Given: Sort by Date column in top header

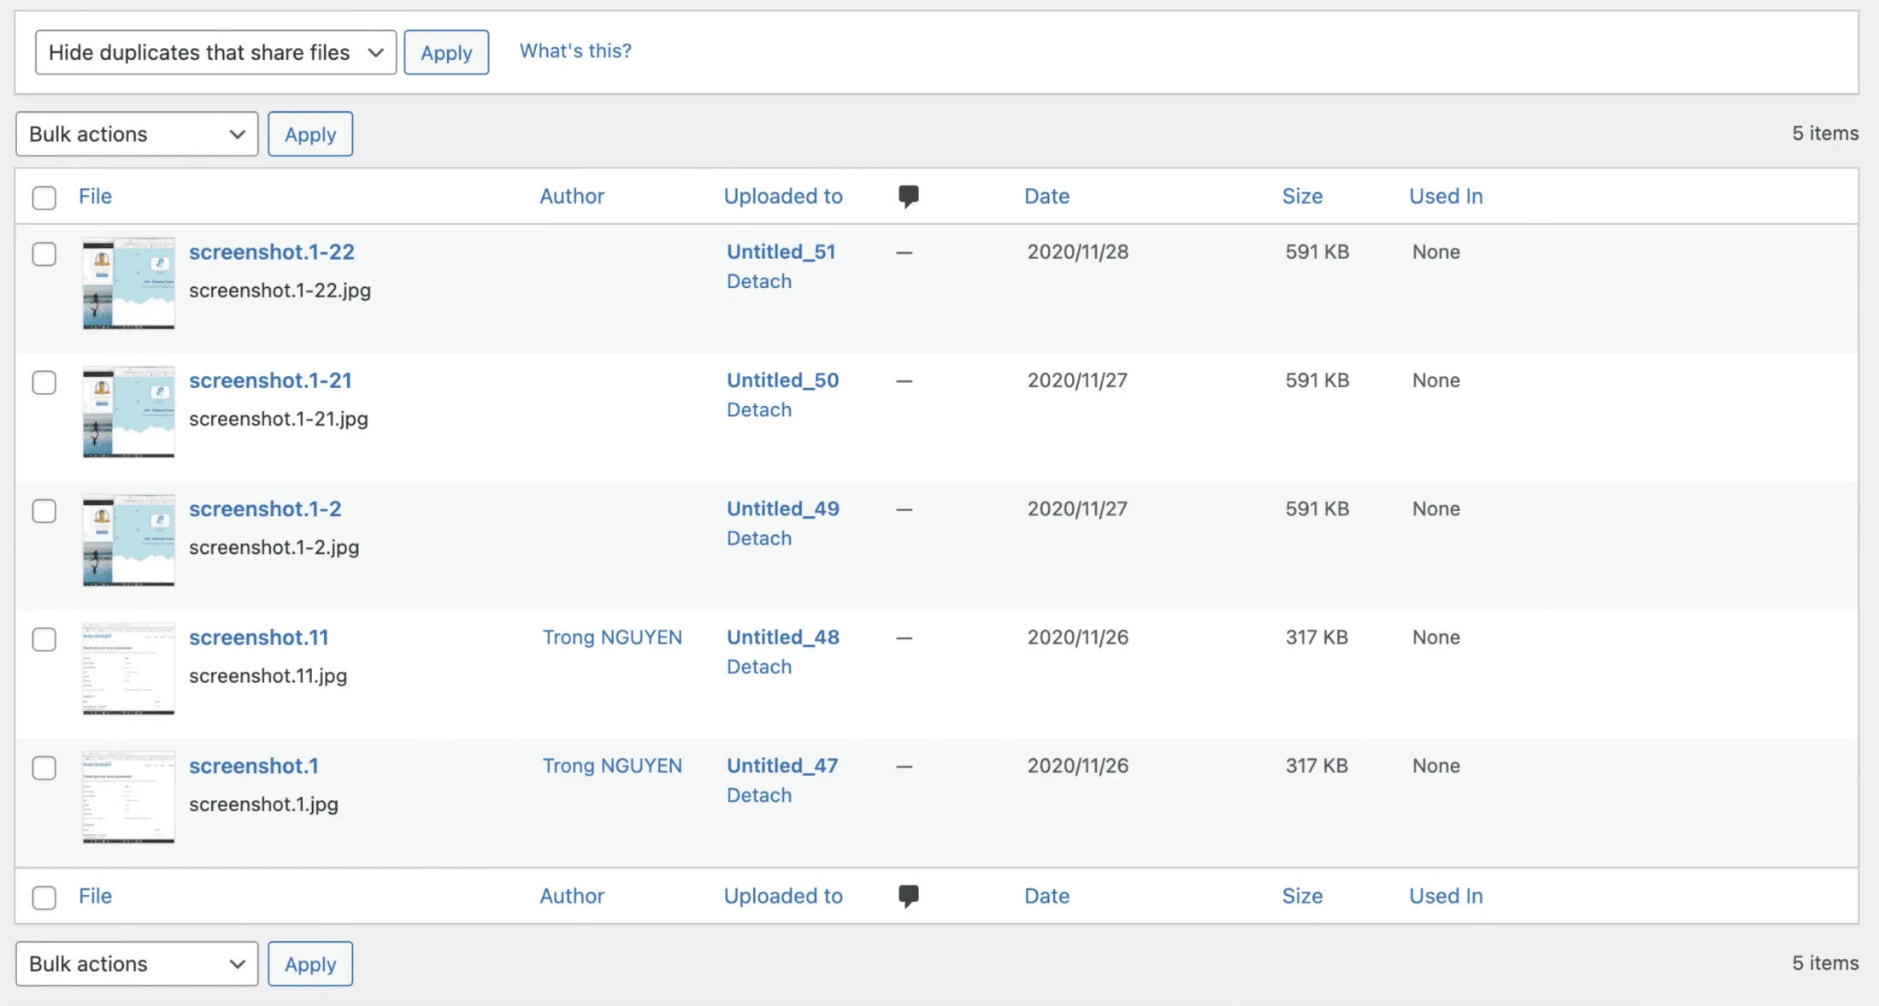Looking at the screenshot, I should coord(1047,196).
